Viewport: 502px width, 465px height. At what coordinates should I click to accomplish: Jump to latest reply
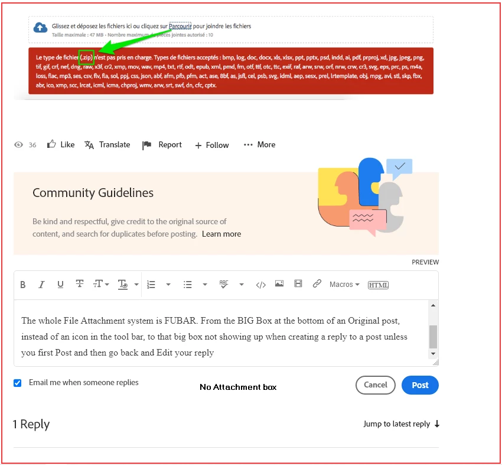[x=402, y=424]
